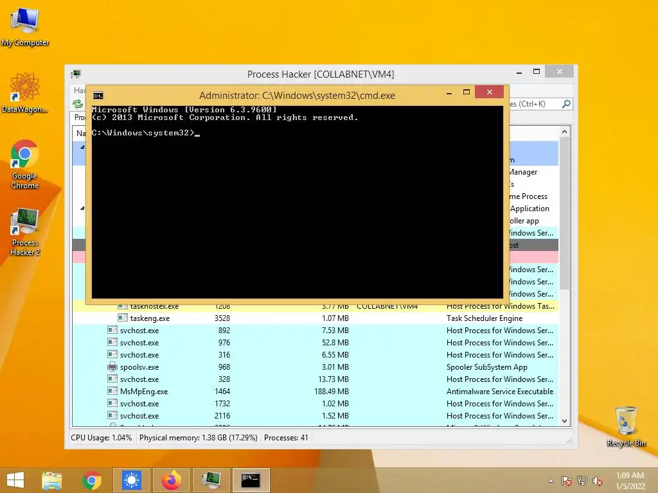Click the 188.49 MB memory value
Viewport: 658px width, 493px height.
pos(332,391)
